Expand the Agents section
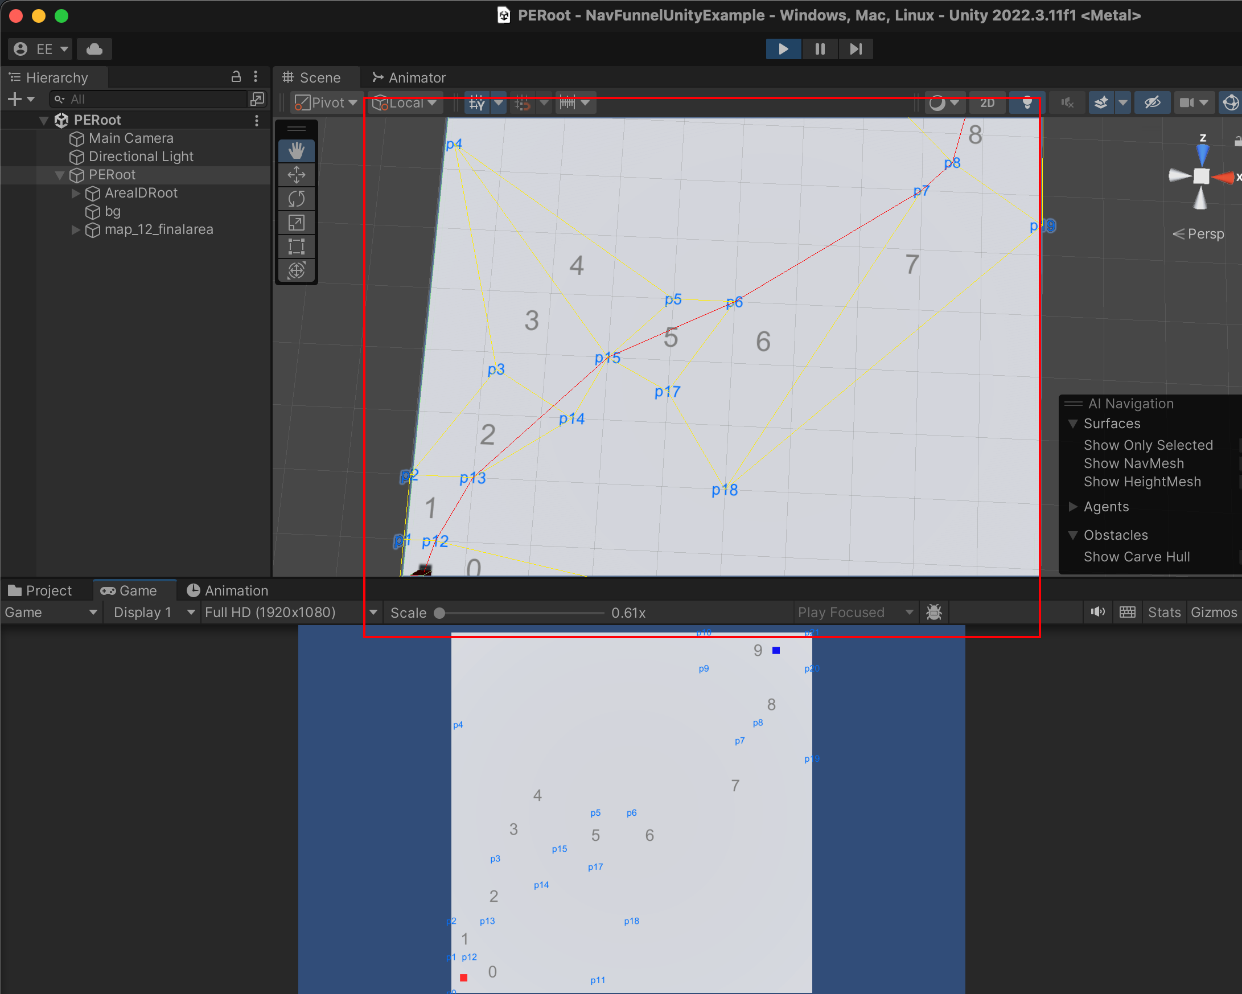1242x994 pixels. (1073, 507)
